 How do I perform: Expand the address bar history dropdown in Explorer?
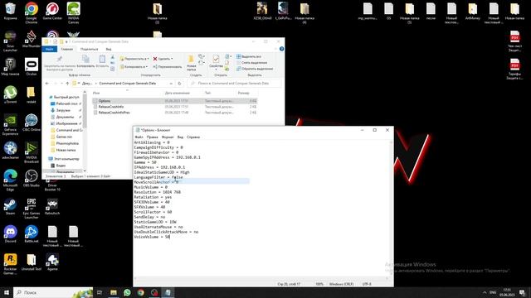(171, 84)
